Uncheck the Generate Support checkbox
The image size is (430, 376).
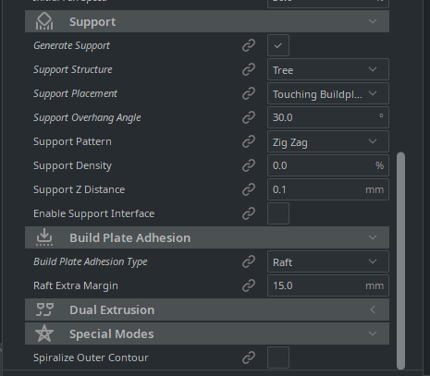pyautogui.click(x=278, y=45)
